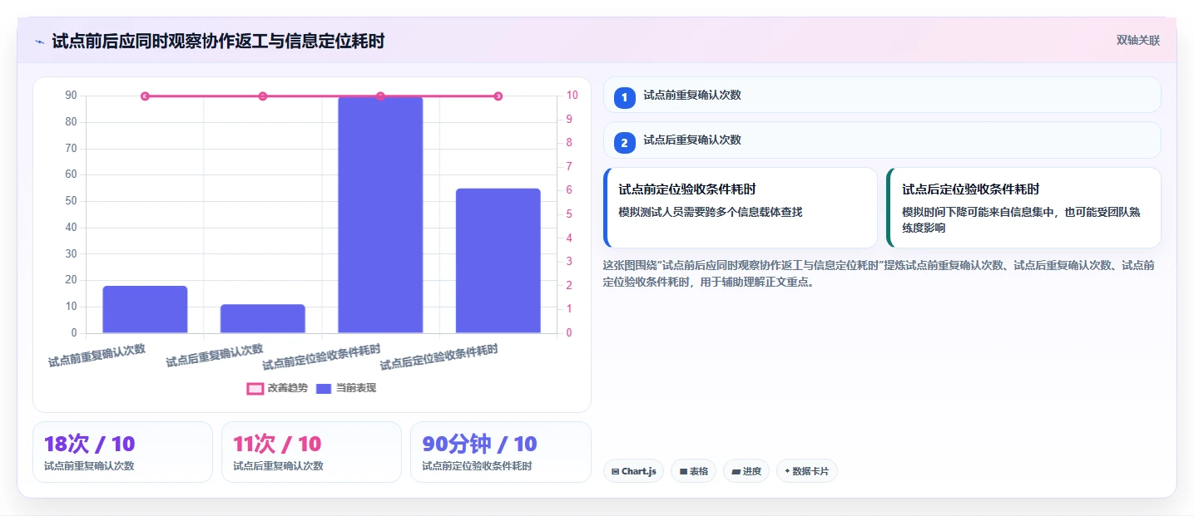1194x516 pixels.
Task: Click the summary paragraph beginning 这张图围绕
Action: tap(879, 273)
